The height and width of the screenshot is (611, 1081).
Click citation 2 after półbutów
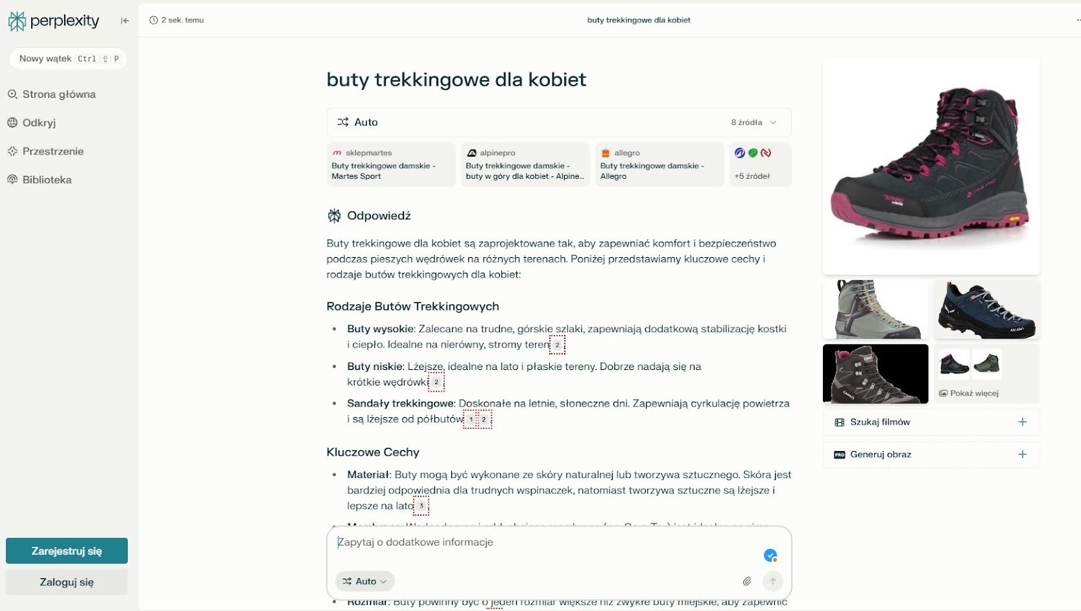point(484,419)
